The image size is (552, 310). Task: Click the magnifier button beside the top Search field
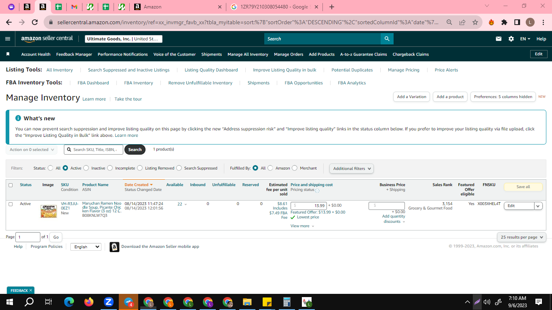(387, 39)
